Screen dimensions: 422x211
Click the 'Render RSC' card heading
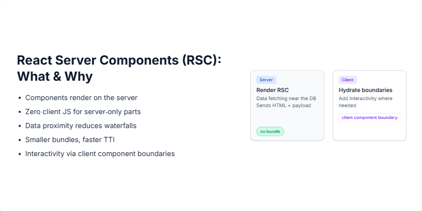click(x=272, y=90)
